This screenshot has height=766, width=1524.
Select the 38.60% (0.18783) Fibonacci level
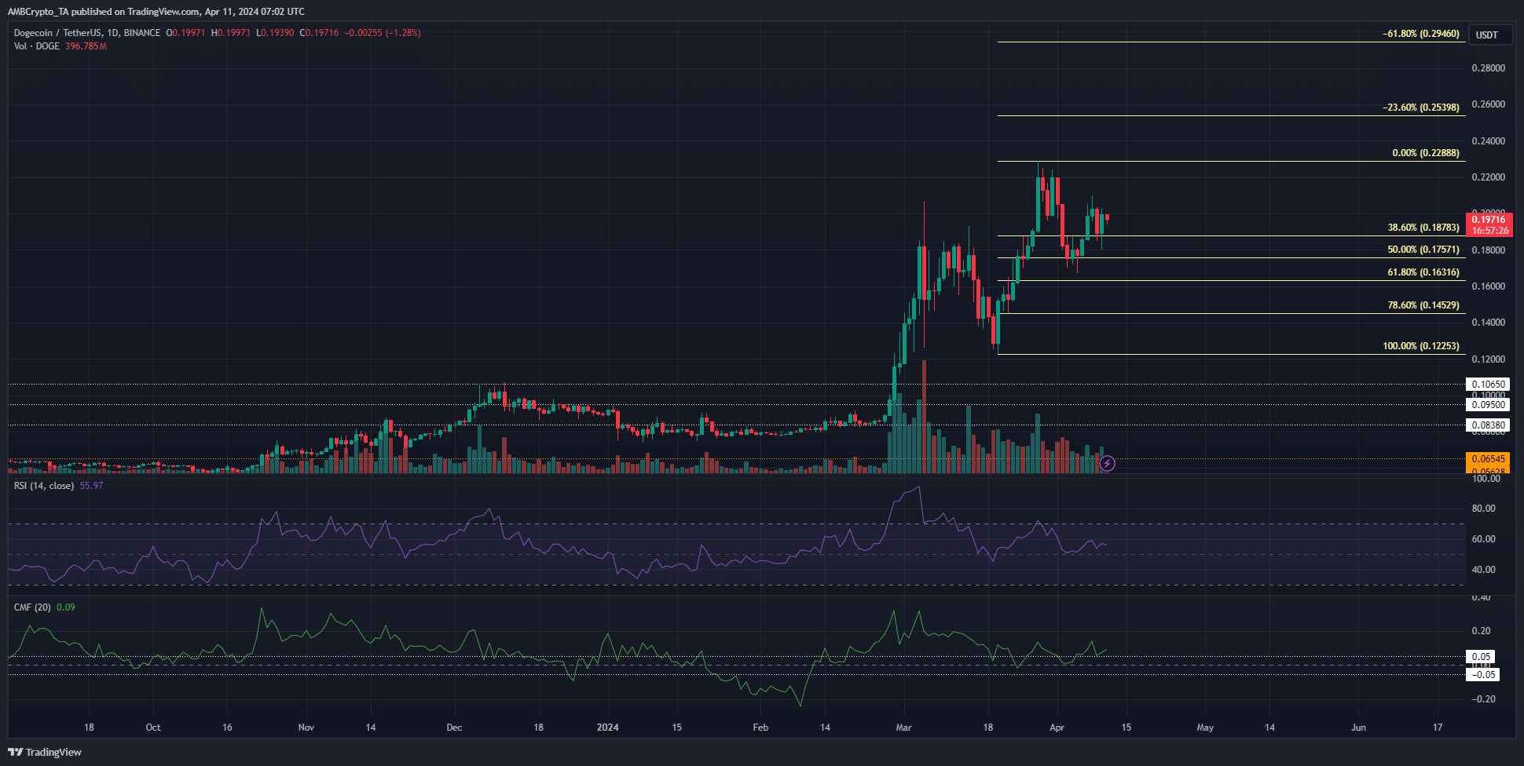point(1423,228)
